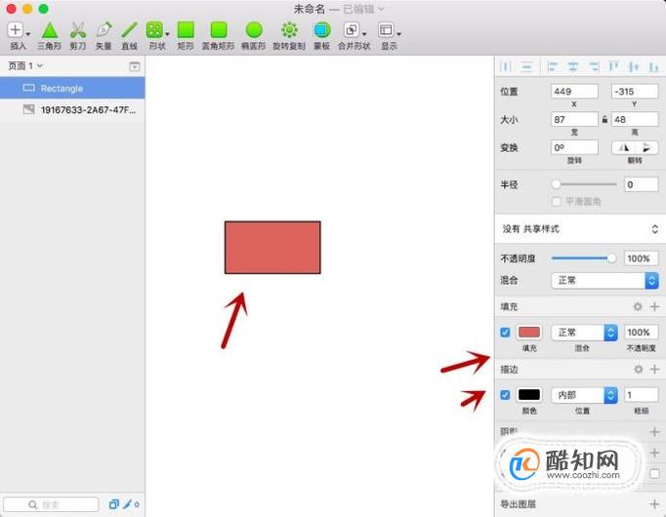Viewport: 666px width, 517px height.
Task: Open the border position 内部 dropdown
Action: coord(584,395)
